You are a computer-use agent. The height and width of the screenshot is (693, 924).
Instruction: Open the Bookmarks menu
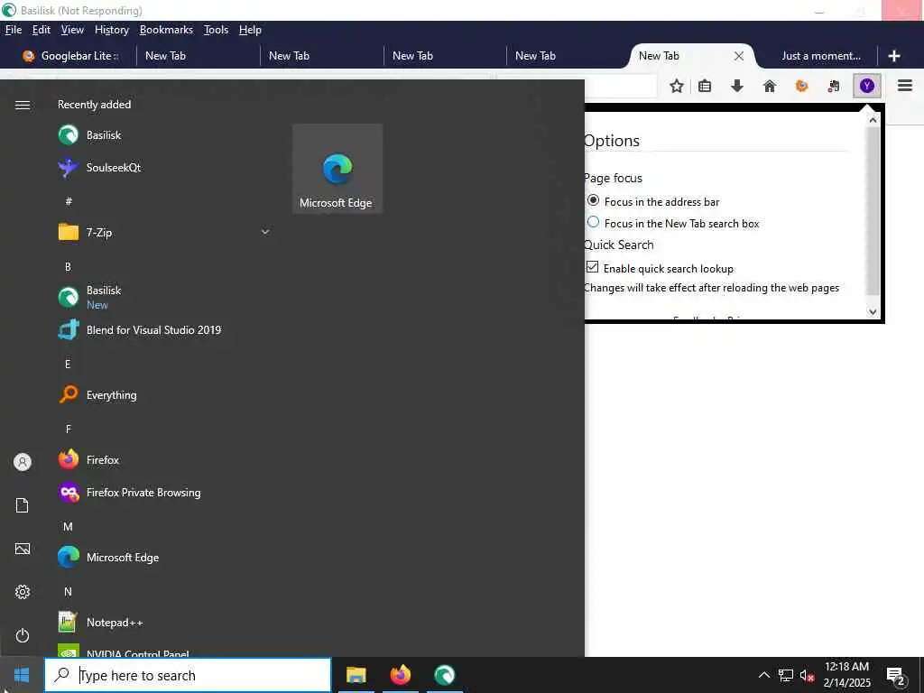166,30
